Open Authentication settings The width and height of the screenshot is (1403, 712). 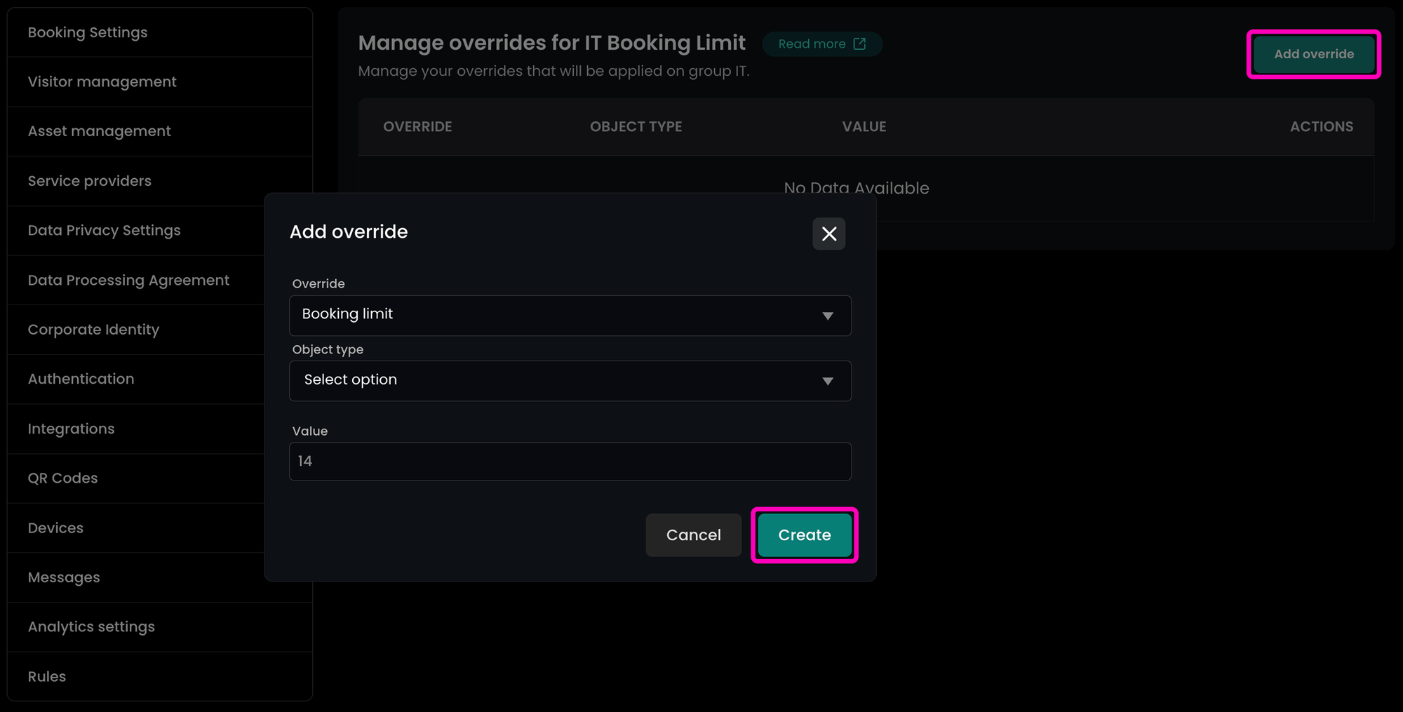[x=81, y=379]
